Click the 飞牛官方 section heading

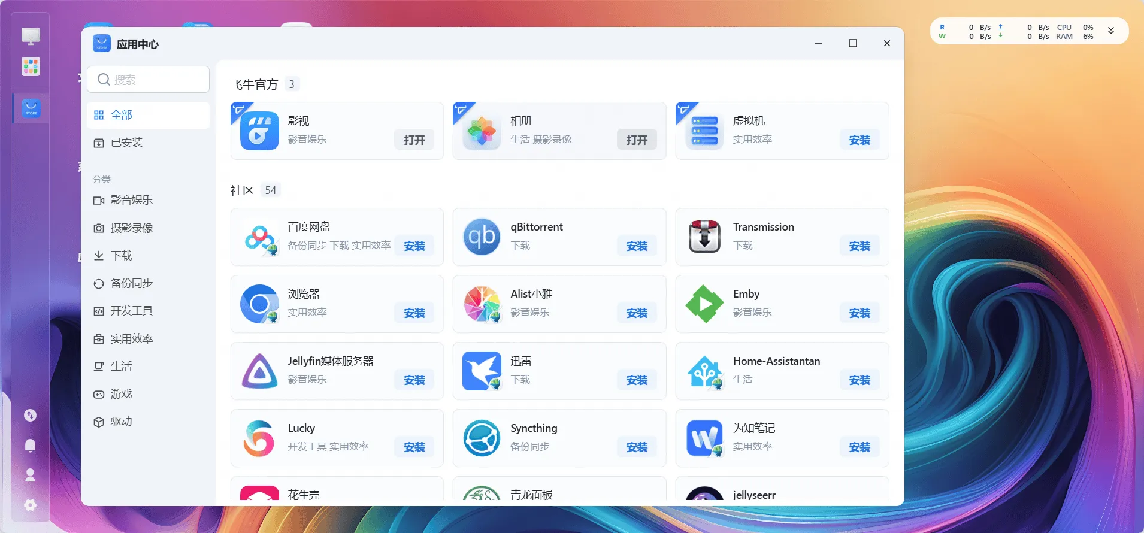(x=255, y=84)
